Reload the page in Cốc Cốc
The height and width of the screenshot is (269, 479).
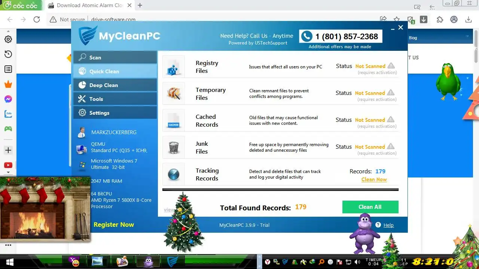[37, 19]
